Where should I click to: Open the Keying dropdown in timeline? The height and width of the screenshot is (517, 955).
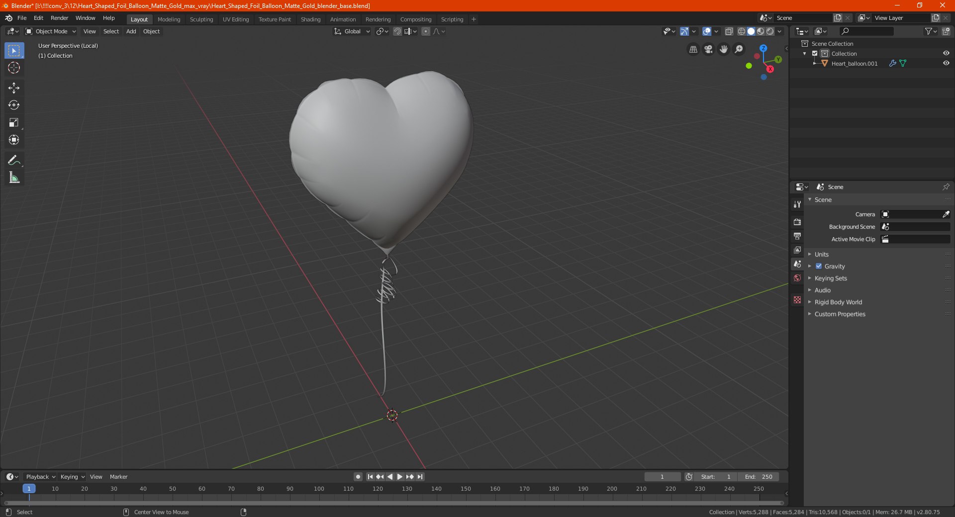tap(73, 477)
